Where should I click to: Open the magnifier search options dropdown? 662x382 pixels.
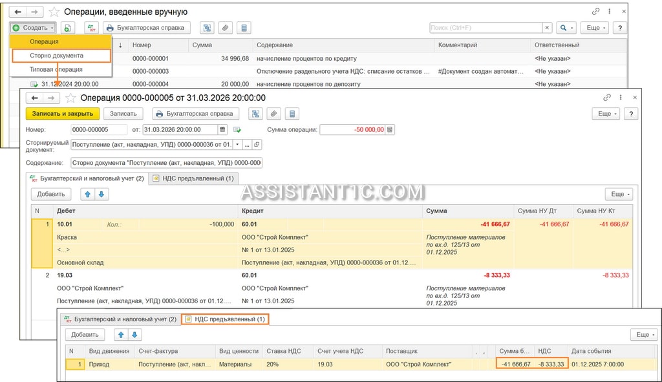tap(566, 28)
